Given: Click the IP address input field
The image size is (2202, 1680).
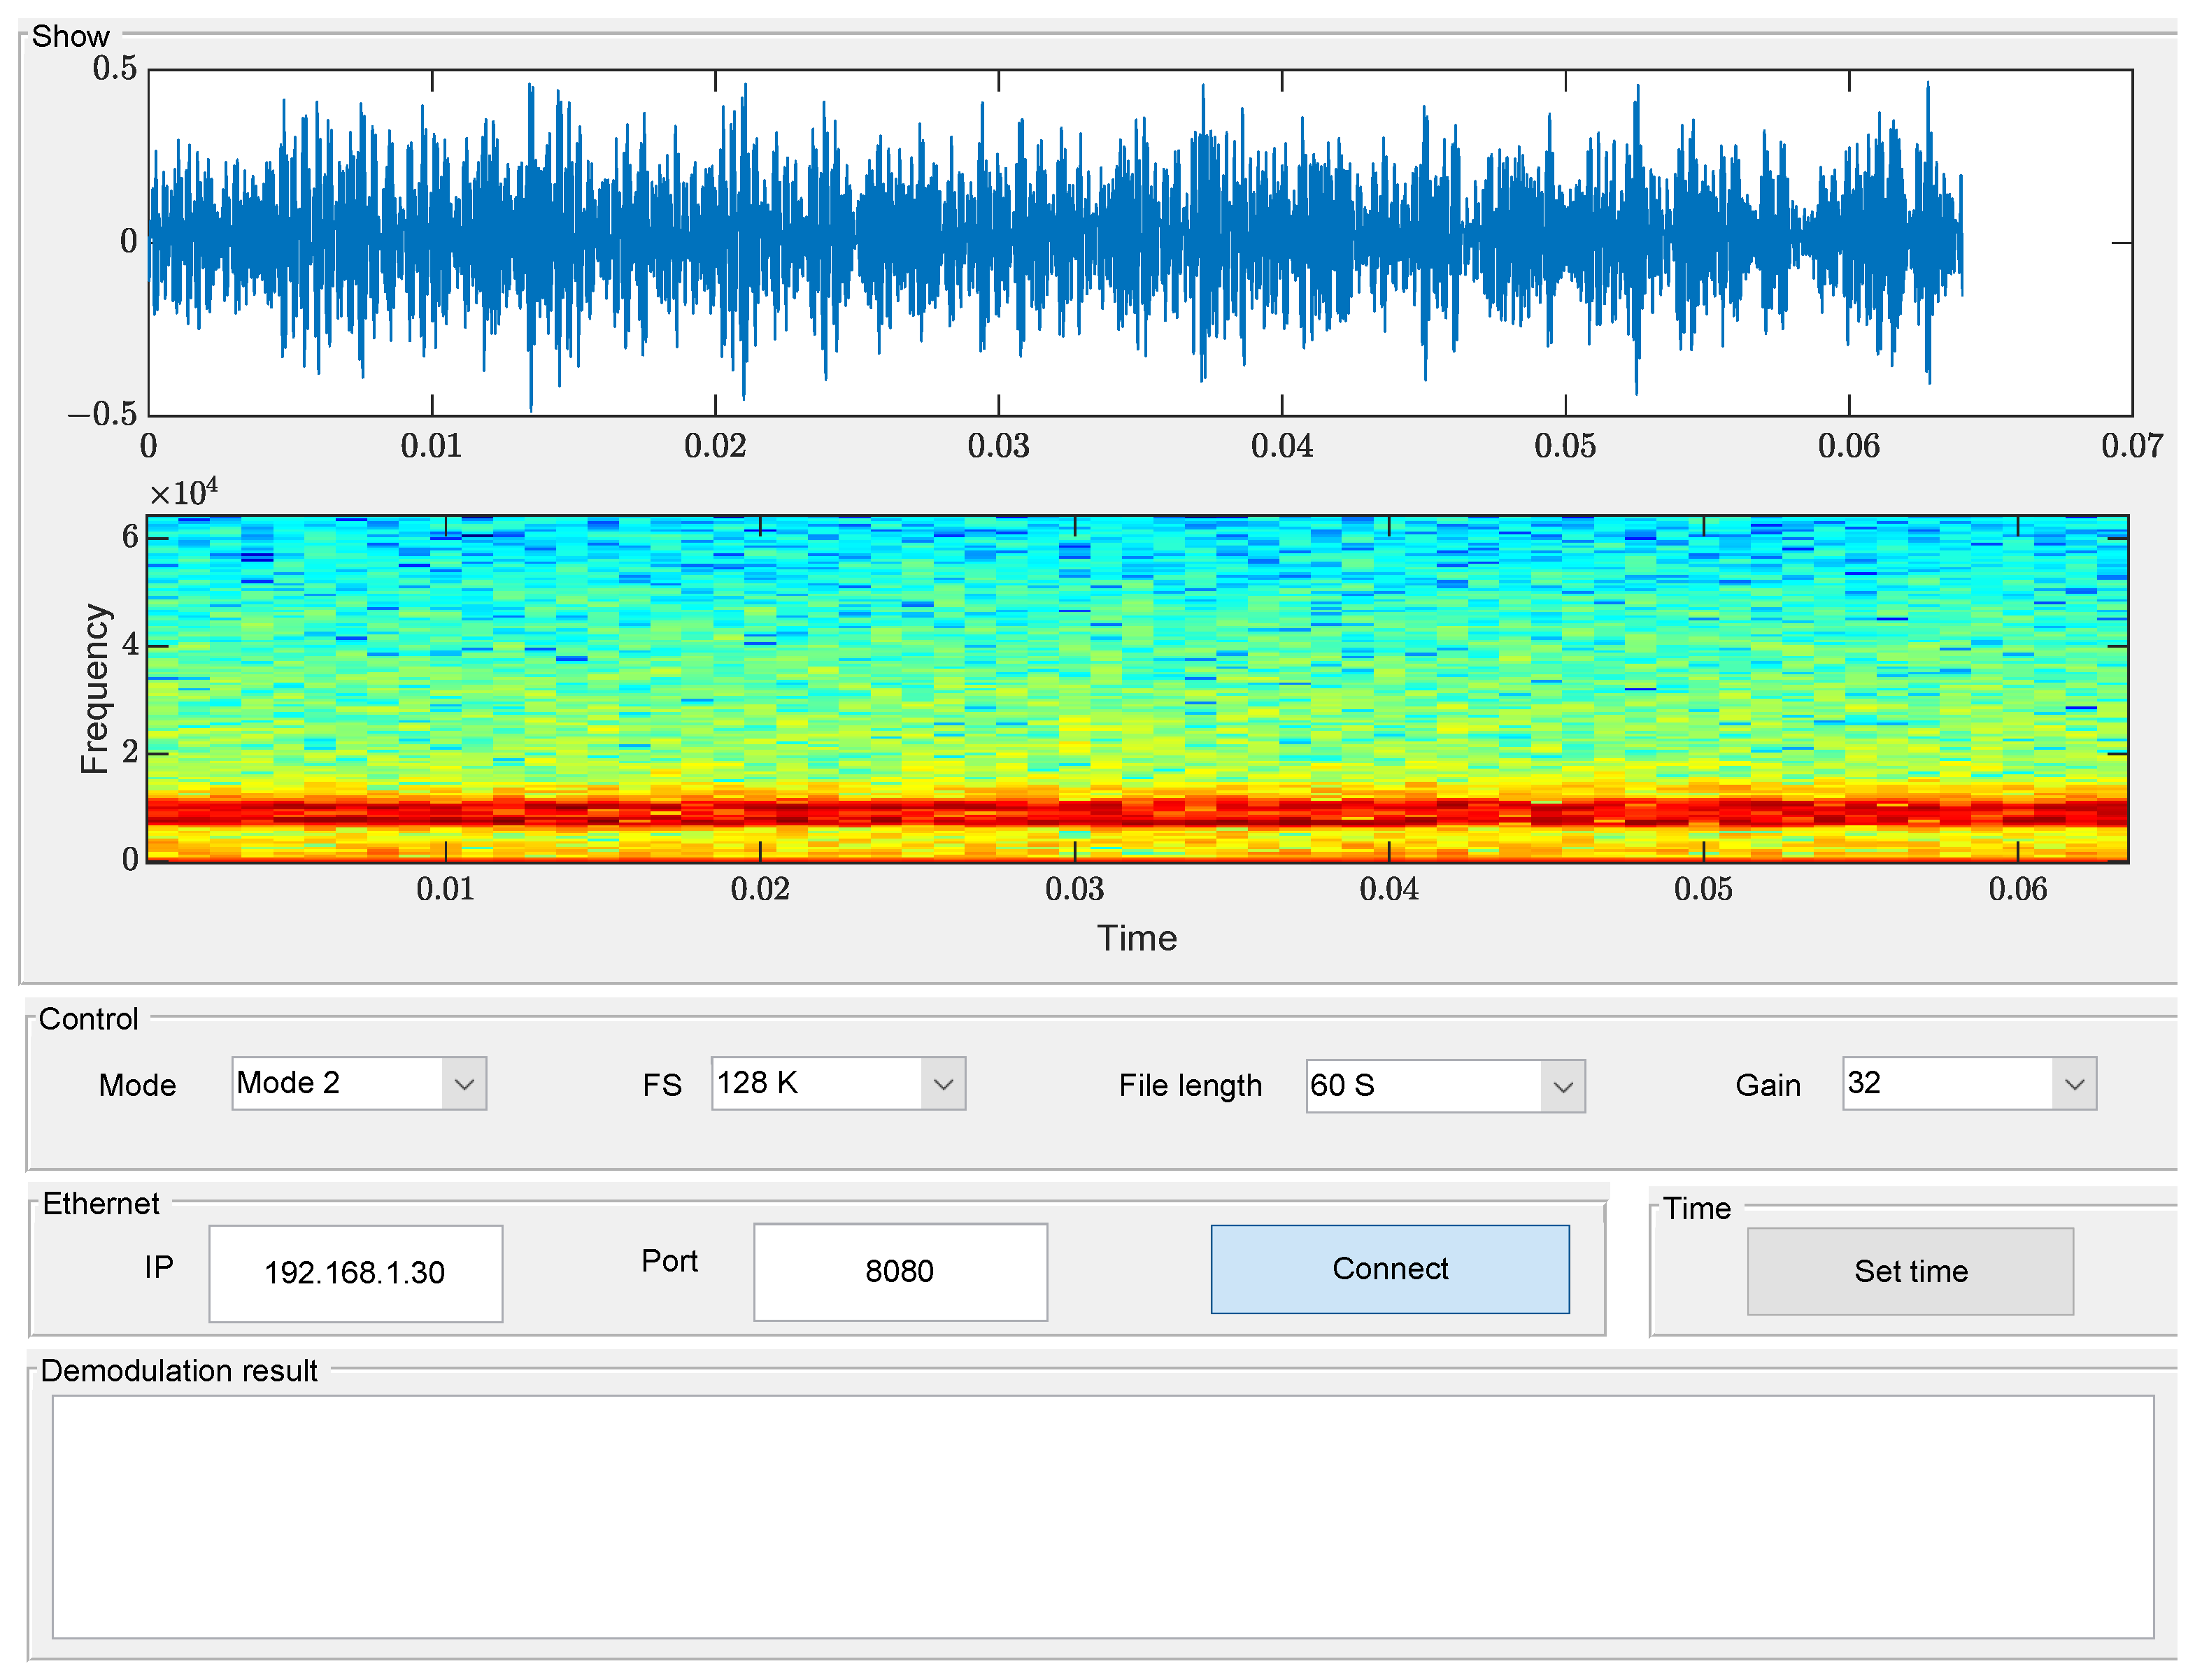Looking at the screenshot, I should coord(355,1273).
